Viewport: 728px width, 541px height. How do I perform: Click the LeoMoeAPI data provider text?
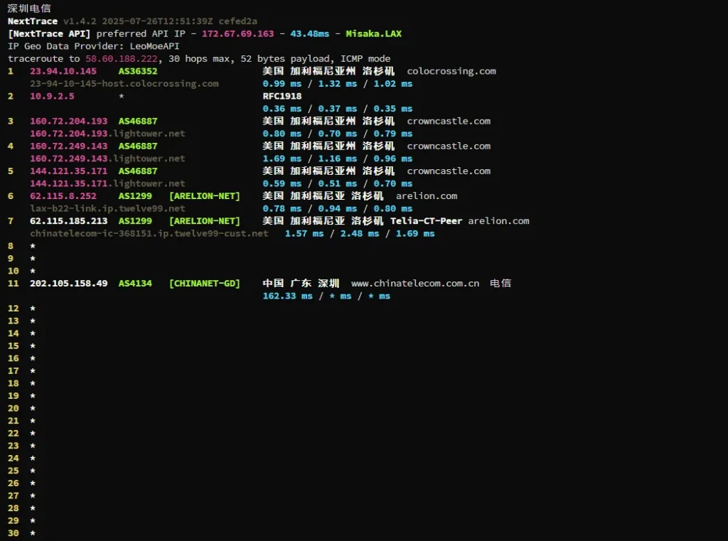click(154, 46)
